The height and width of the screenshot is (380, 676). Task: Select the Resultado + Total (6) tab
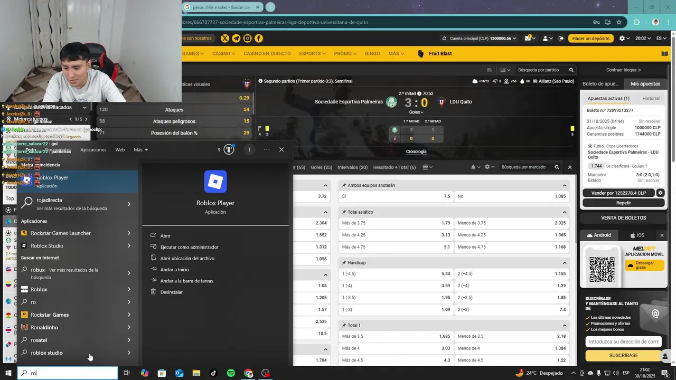point(394,167)
